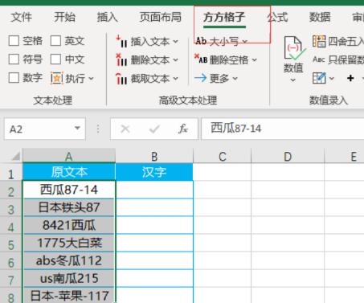This screenshot has height=303, width=364.
Task: Switch to the 数据 tab
Action: click(x=320, y=18)
